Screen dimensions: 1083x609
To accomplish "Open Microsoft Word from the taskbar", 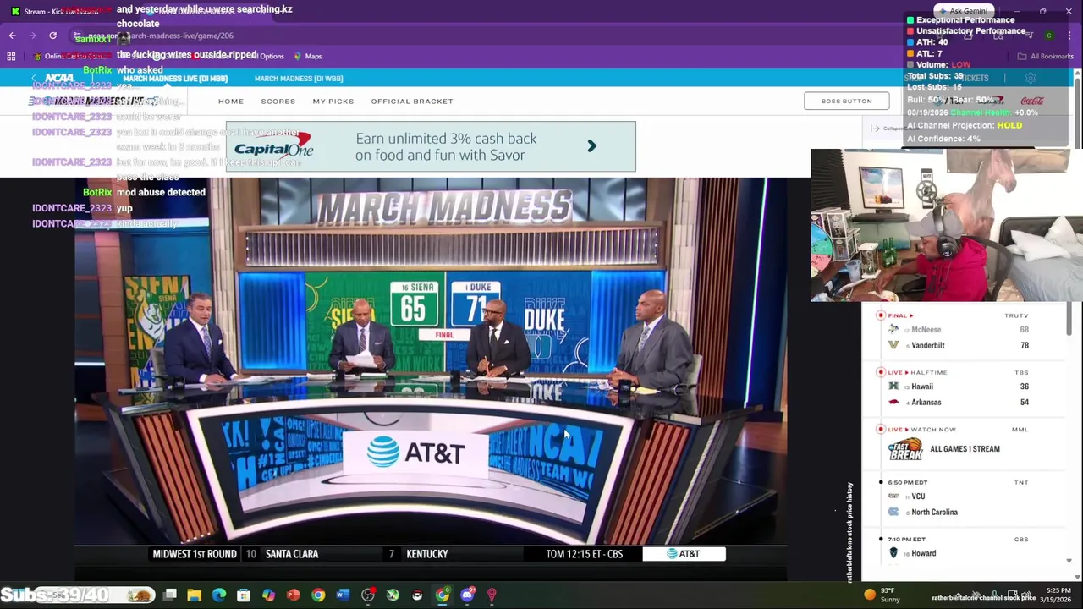I will pos(343,595).
